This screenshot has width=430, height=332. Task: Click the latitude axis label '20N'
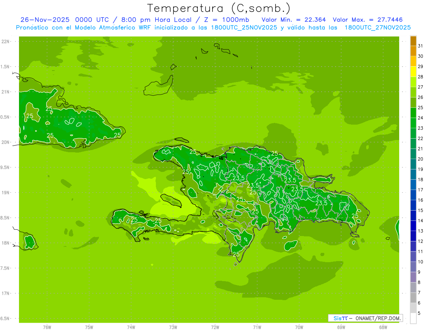click(5, 142)
